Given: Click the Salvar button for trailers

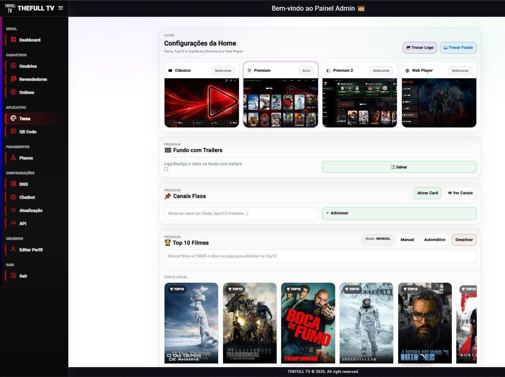Looking at the screenshot, I should 399,167.
